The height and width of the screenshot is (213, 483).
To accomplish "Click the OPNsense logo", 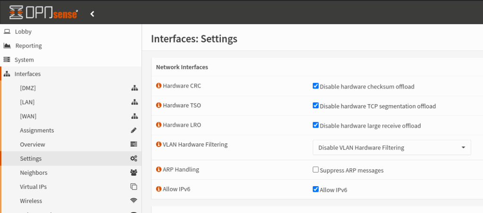I will pos(43,13).
